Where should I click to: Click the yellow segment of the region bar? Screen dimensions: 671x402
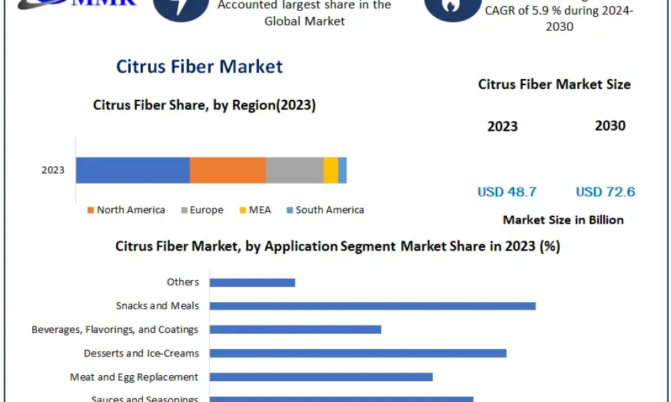331,170
